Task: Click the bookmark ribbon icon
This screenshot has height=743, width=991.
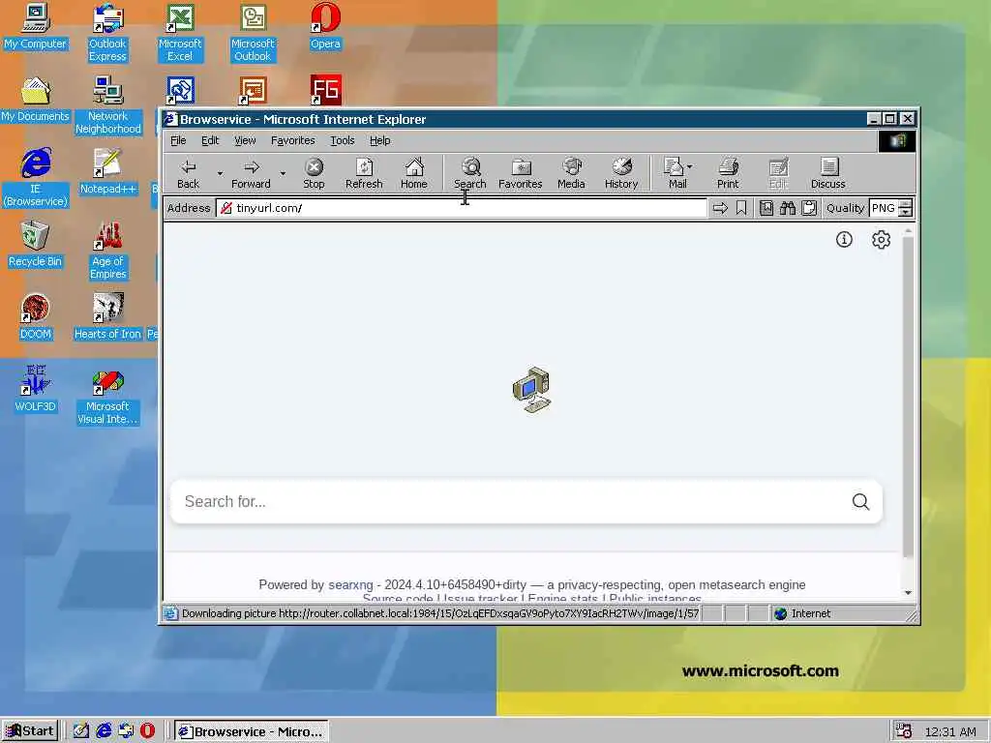Action: pyautogui.click(x=741, y=208)
